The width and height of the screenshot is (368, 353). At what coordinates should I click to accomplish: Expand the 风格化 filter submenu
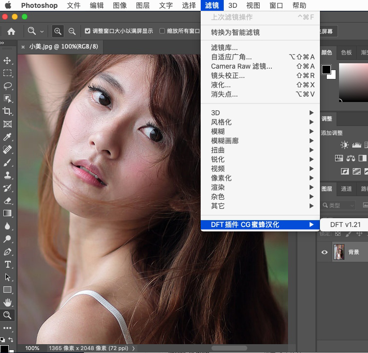click(260, 122)
